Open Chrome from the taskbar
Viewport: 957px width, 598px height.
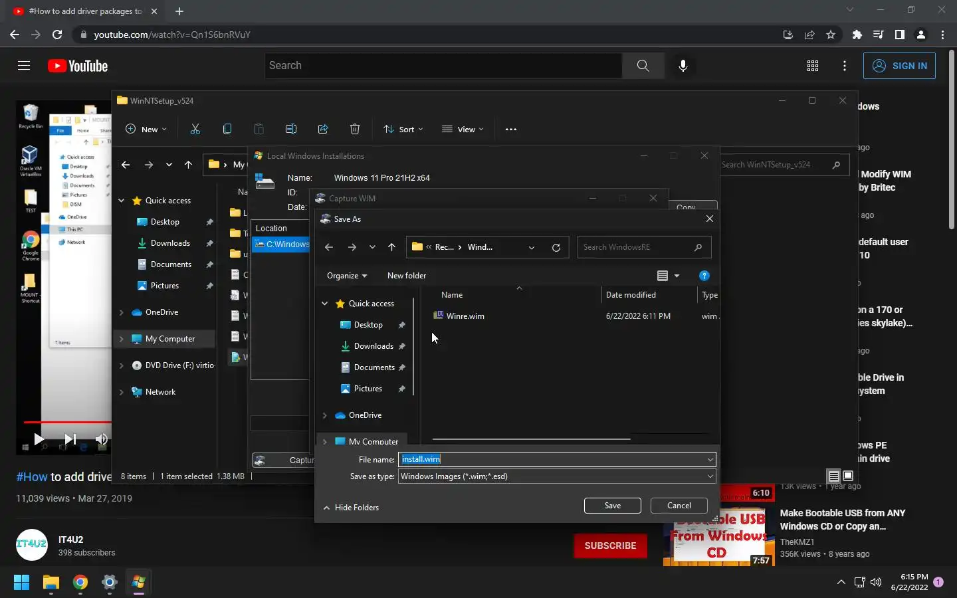pyautogui.click(x=80, y=583)
